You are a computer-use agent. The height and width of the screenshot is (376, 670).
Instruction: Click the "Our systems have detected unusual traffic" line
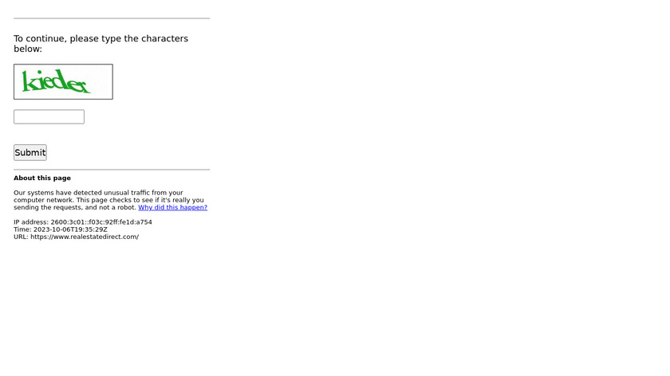[x=98, y=193]
